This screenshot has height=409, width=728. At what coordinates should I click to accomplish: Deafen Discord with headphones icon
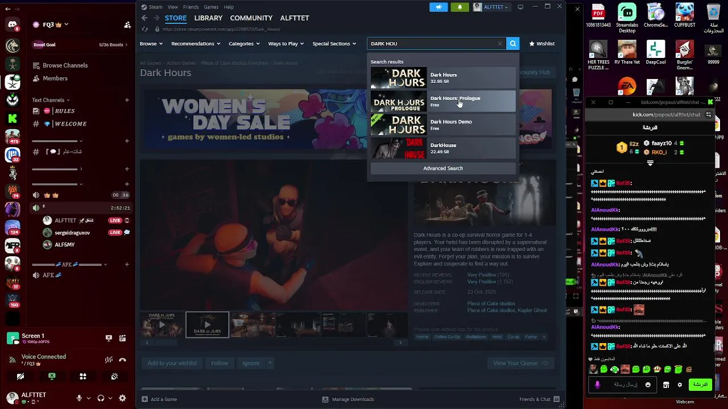point(101,398)
